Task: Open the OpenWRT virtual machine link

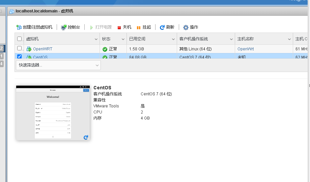Action: [x=43, y=49]
